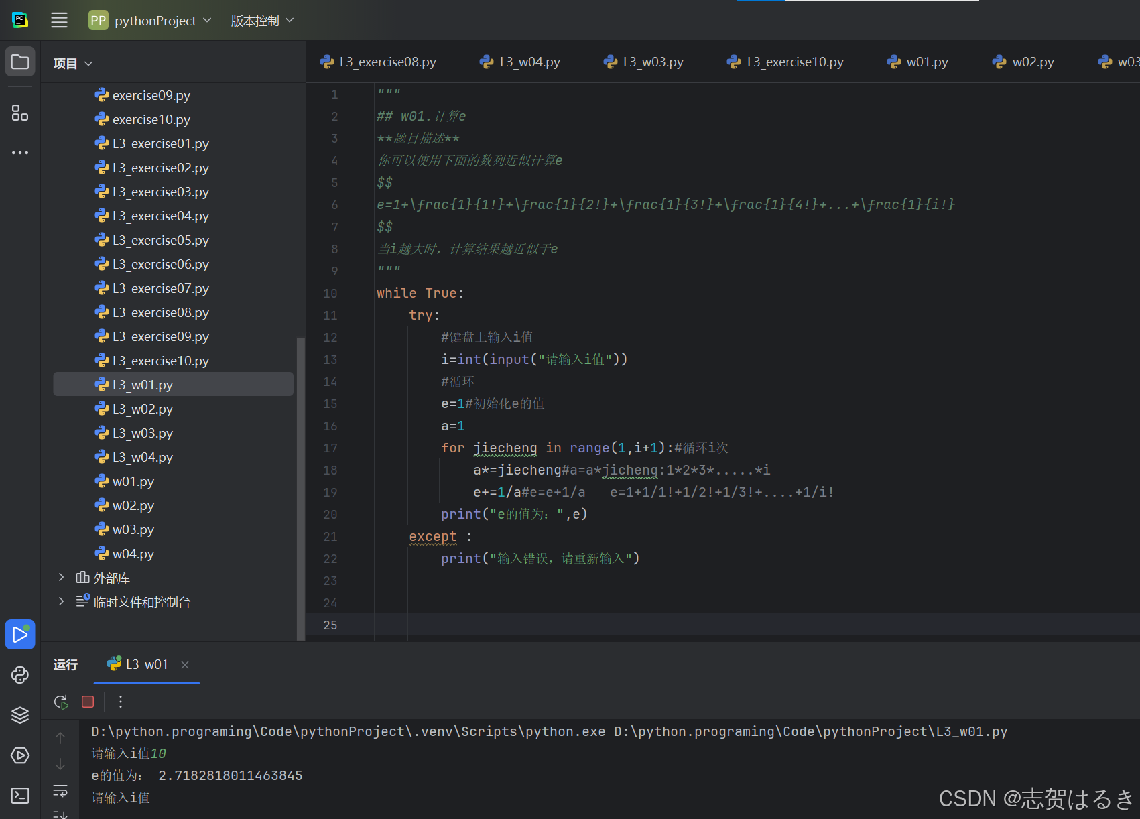The width and height of the screenshot is (1140, 819).
Task: Expand the 外部库 tree node
Action: click(61, 577)
